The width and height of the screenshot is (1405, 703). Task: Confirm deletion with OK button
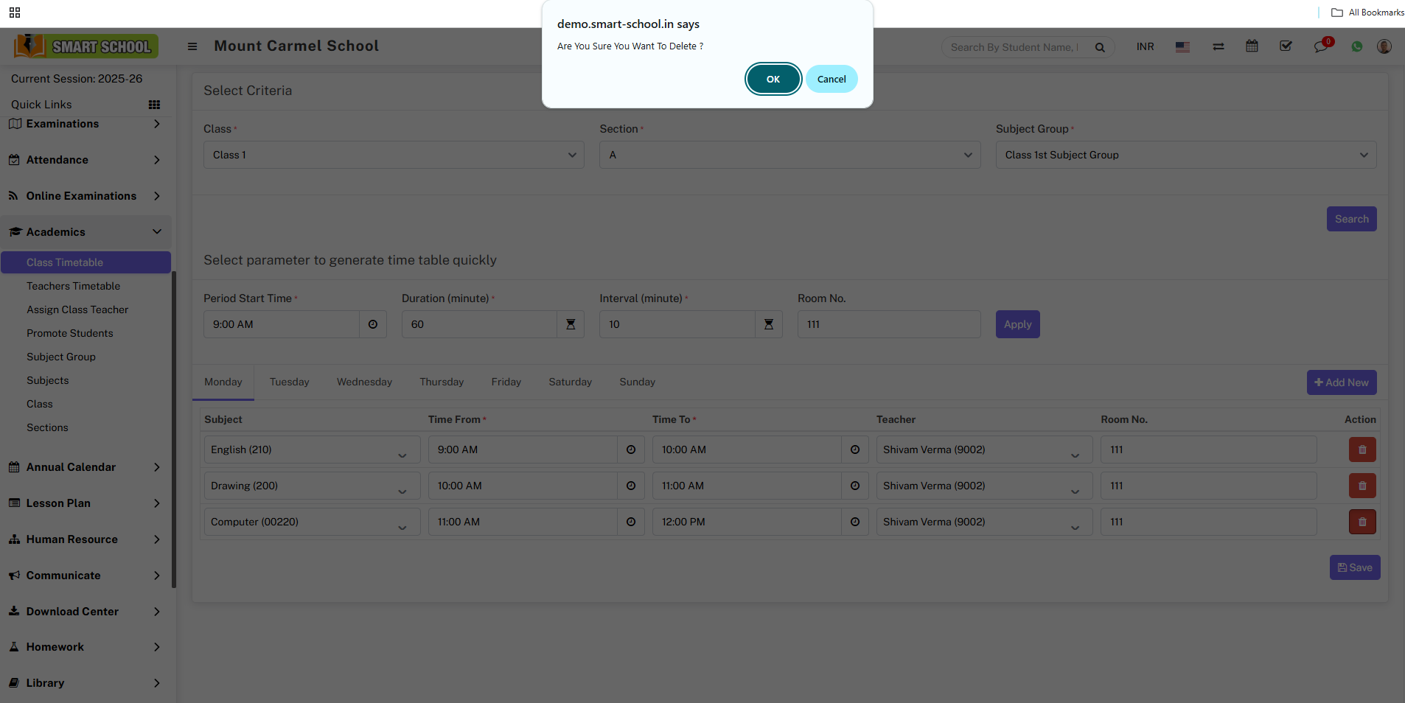773,79
